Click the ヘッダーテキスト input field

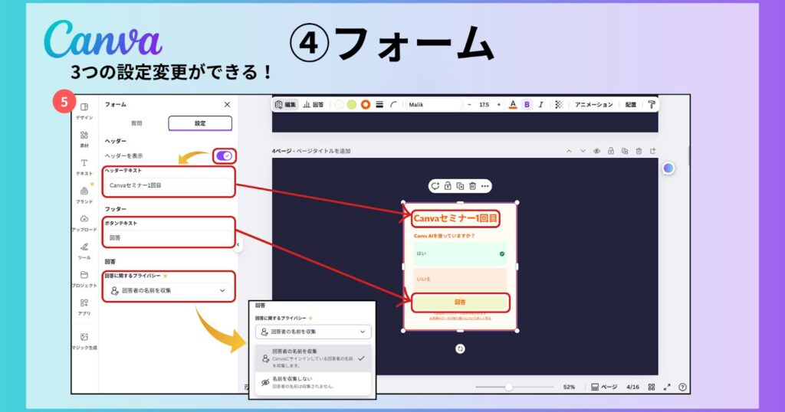click(169, 185)
